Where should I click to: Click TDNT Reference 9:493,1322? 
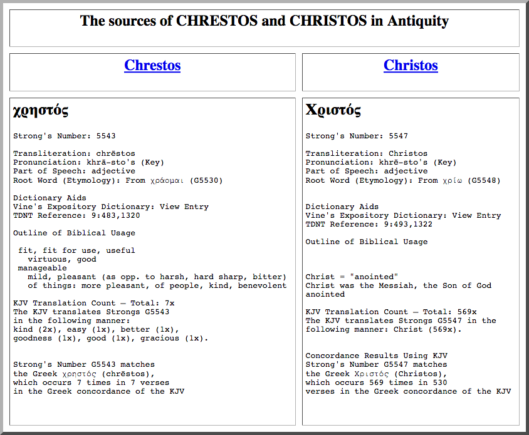point(369,224)
